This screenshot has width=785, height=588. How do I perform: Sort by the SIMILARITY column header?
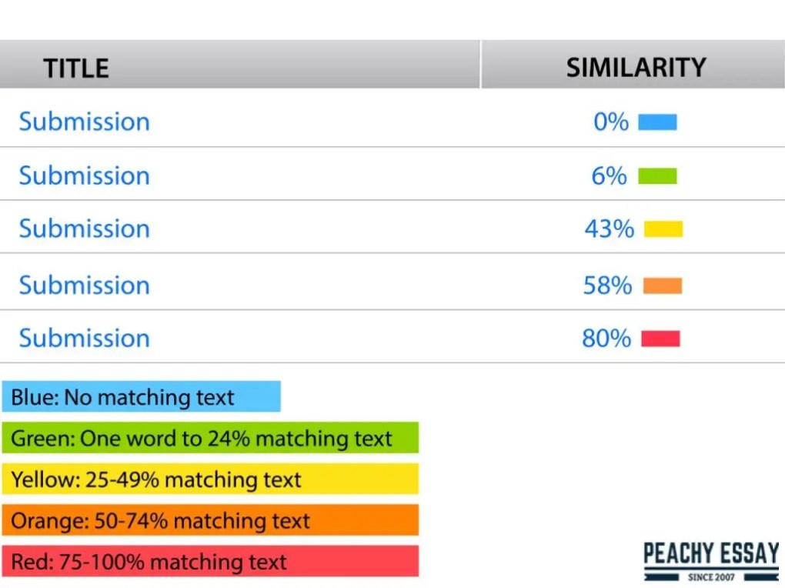coord(636,68)
